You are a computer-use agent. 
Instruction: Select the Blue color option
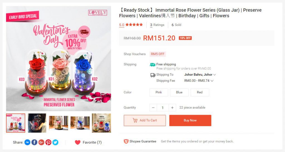[179, 92]
